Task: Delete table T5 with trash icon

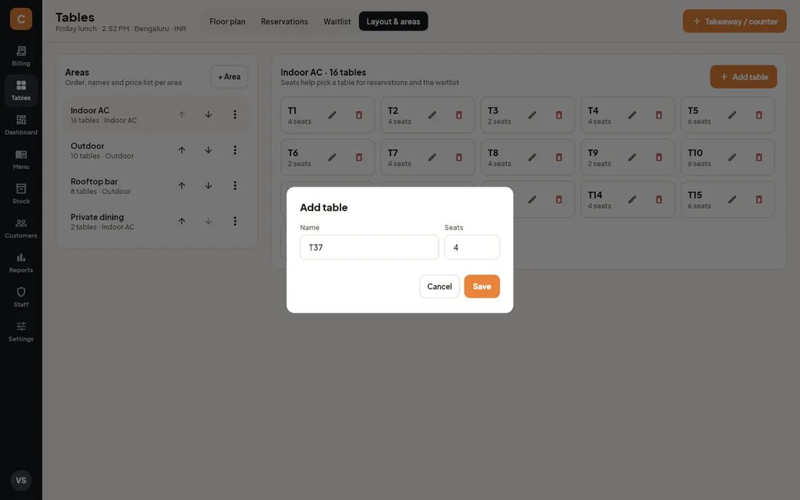Action: tap(759, 115)
